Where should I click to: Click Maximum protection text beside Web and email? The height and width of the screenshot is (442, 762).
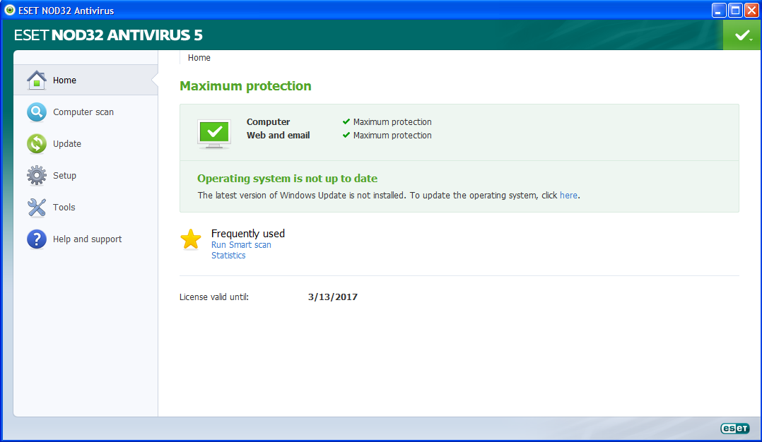click(x=392, y=136)
